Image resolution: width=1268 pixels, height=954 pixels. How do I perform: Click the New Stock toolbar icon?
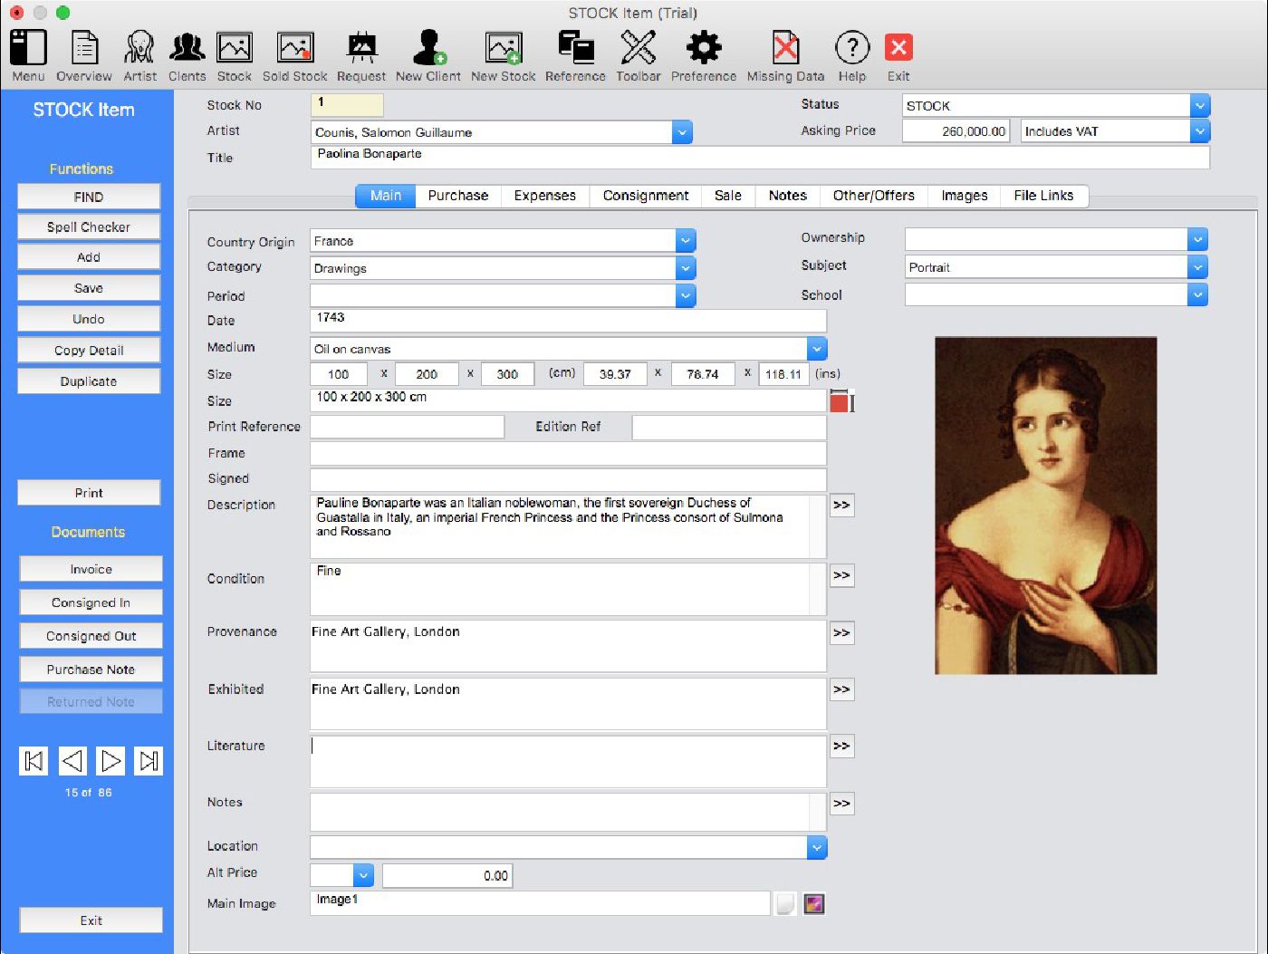point(503,56)
